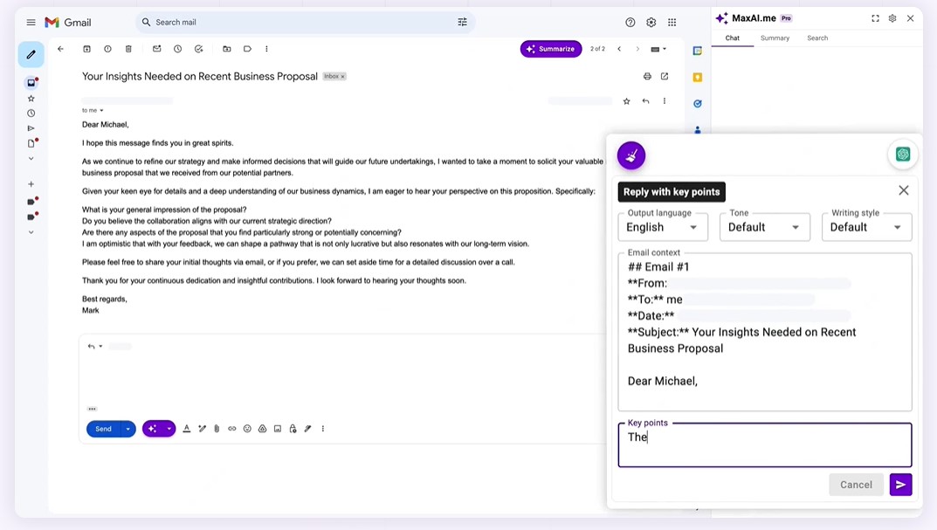Delete the email with the trash icon
Screen dimensions: 937x530
[128, 49]
